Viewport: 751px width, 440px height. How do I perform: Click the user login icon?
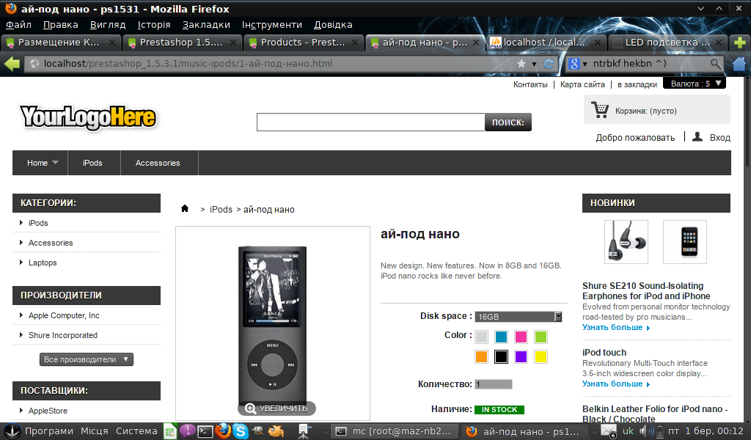697,137
